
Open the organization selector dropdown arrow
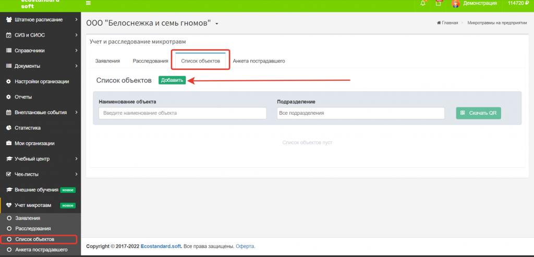pyautogui.click(x=216, y=24)
